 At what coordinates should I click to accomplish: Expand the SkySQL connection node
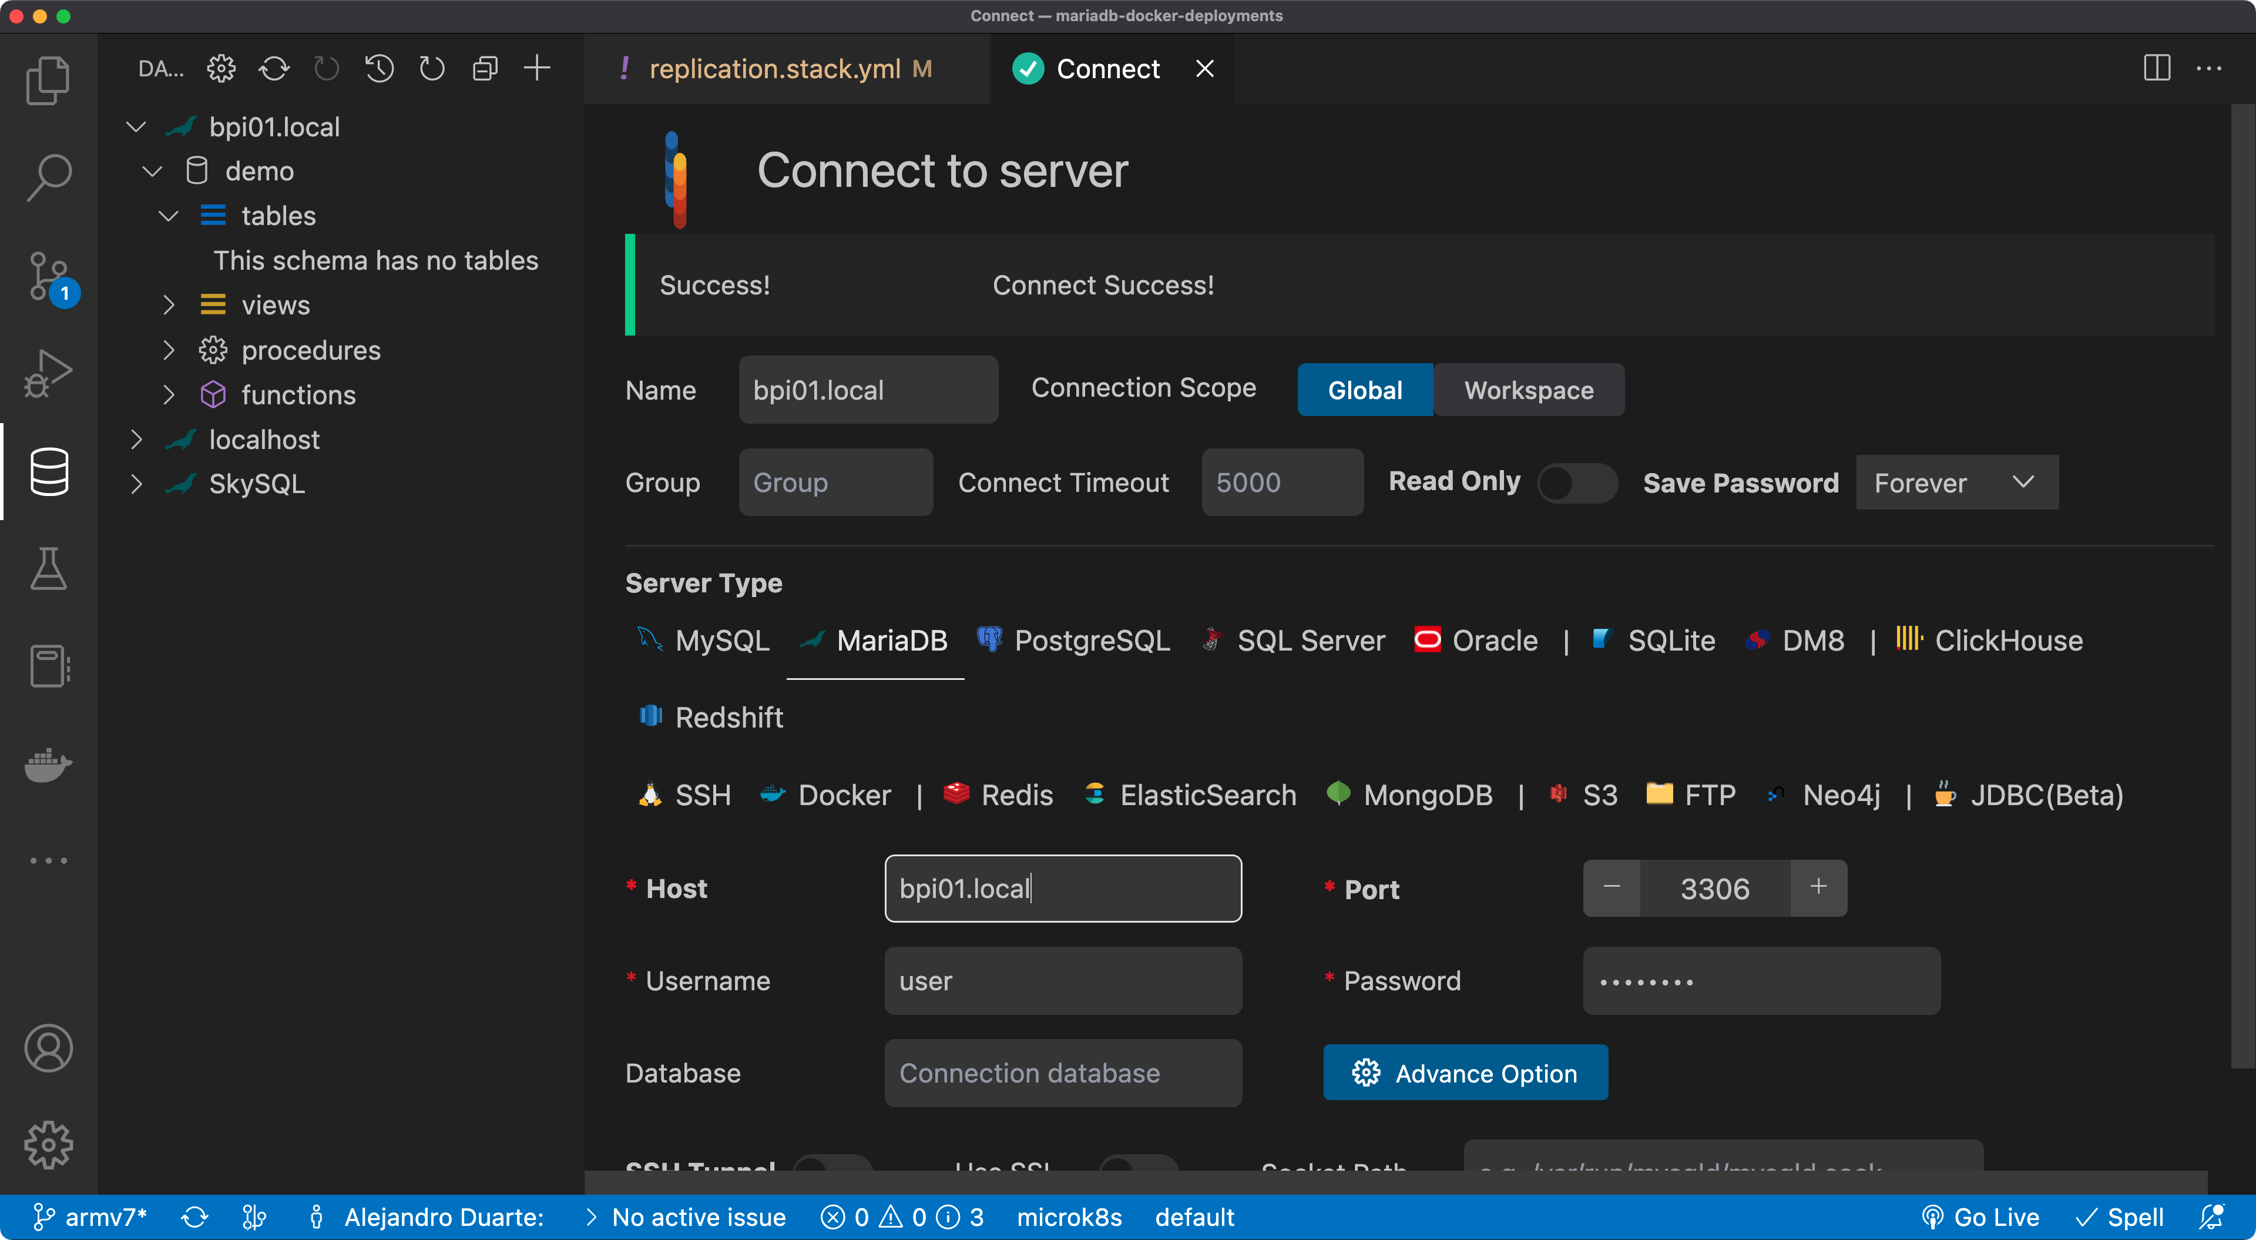(x=137, y=484)
